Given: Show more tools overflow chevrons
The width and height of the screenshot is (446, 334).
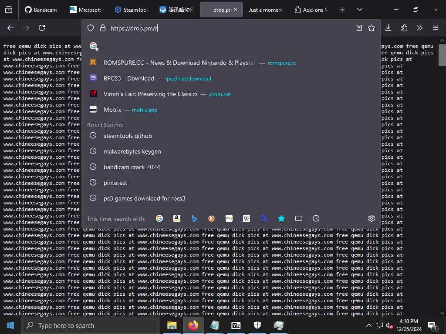Looking at the screenshot, I should [x=419, y=28].
